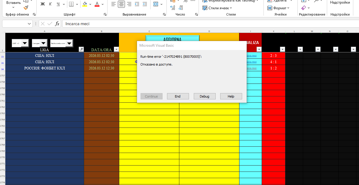This screenshot has height=185, width=359.
Task: Click the insert function fx icon
Action: pyautogui.click(x=57, y=24)
